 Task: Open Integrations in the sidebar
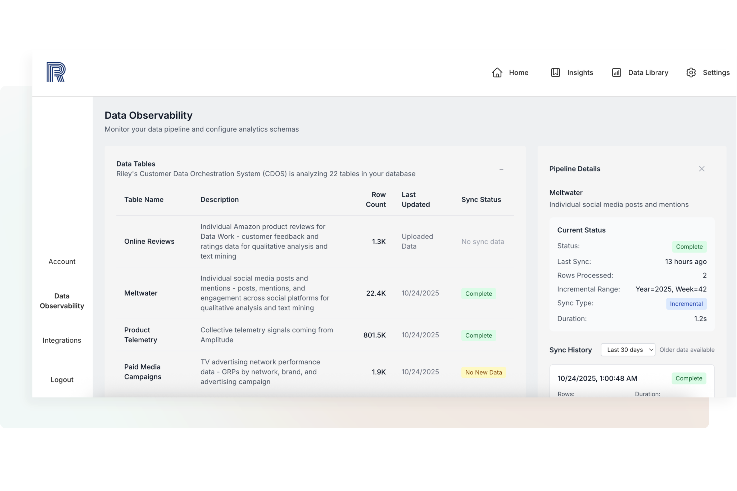click(62, 340)
